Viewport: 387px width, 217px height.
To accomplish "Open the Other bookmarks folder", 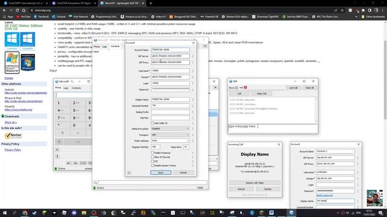I will point(373,17).
